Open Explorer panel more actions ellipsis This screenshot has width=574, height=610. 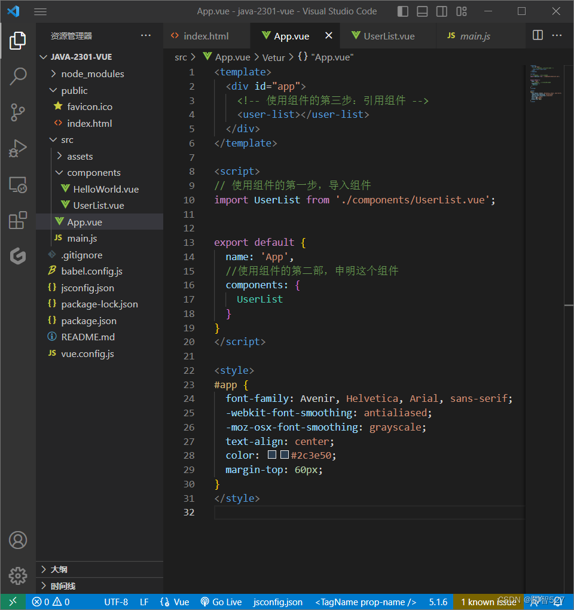pos(146,35)
